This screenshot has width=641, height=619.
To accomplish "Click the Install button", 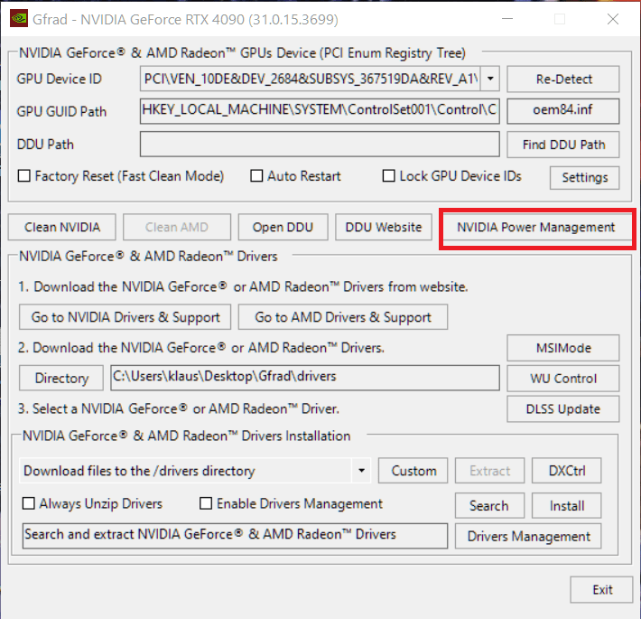I will pyautogui.click(x=567, y=506).
